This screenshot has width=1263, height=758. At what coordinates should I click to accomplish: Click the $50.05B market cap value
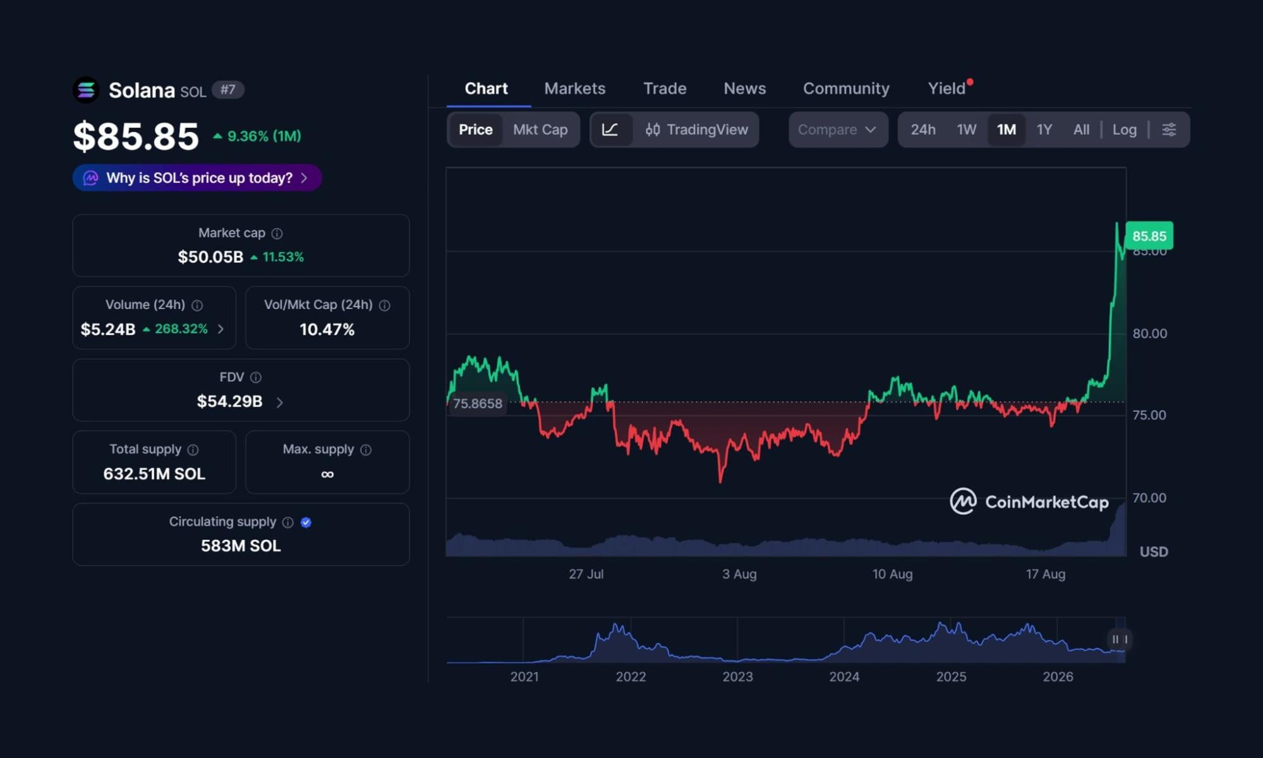point(210,257)
